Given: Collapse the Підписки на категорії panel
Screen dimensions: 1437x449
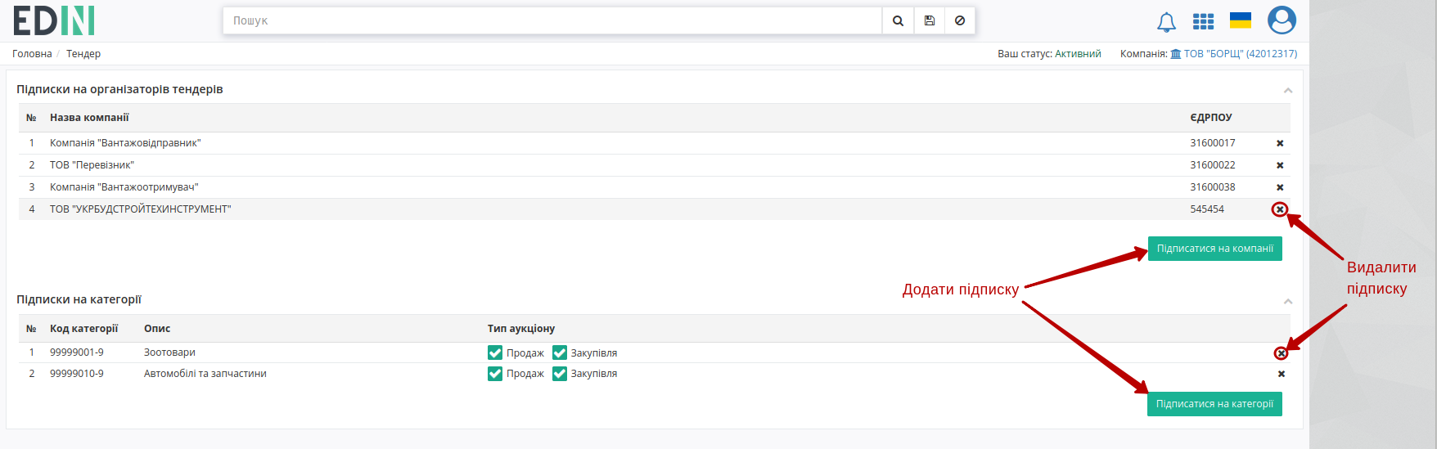Looking at the screenshot, I should (1288, 301).
